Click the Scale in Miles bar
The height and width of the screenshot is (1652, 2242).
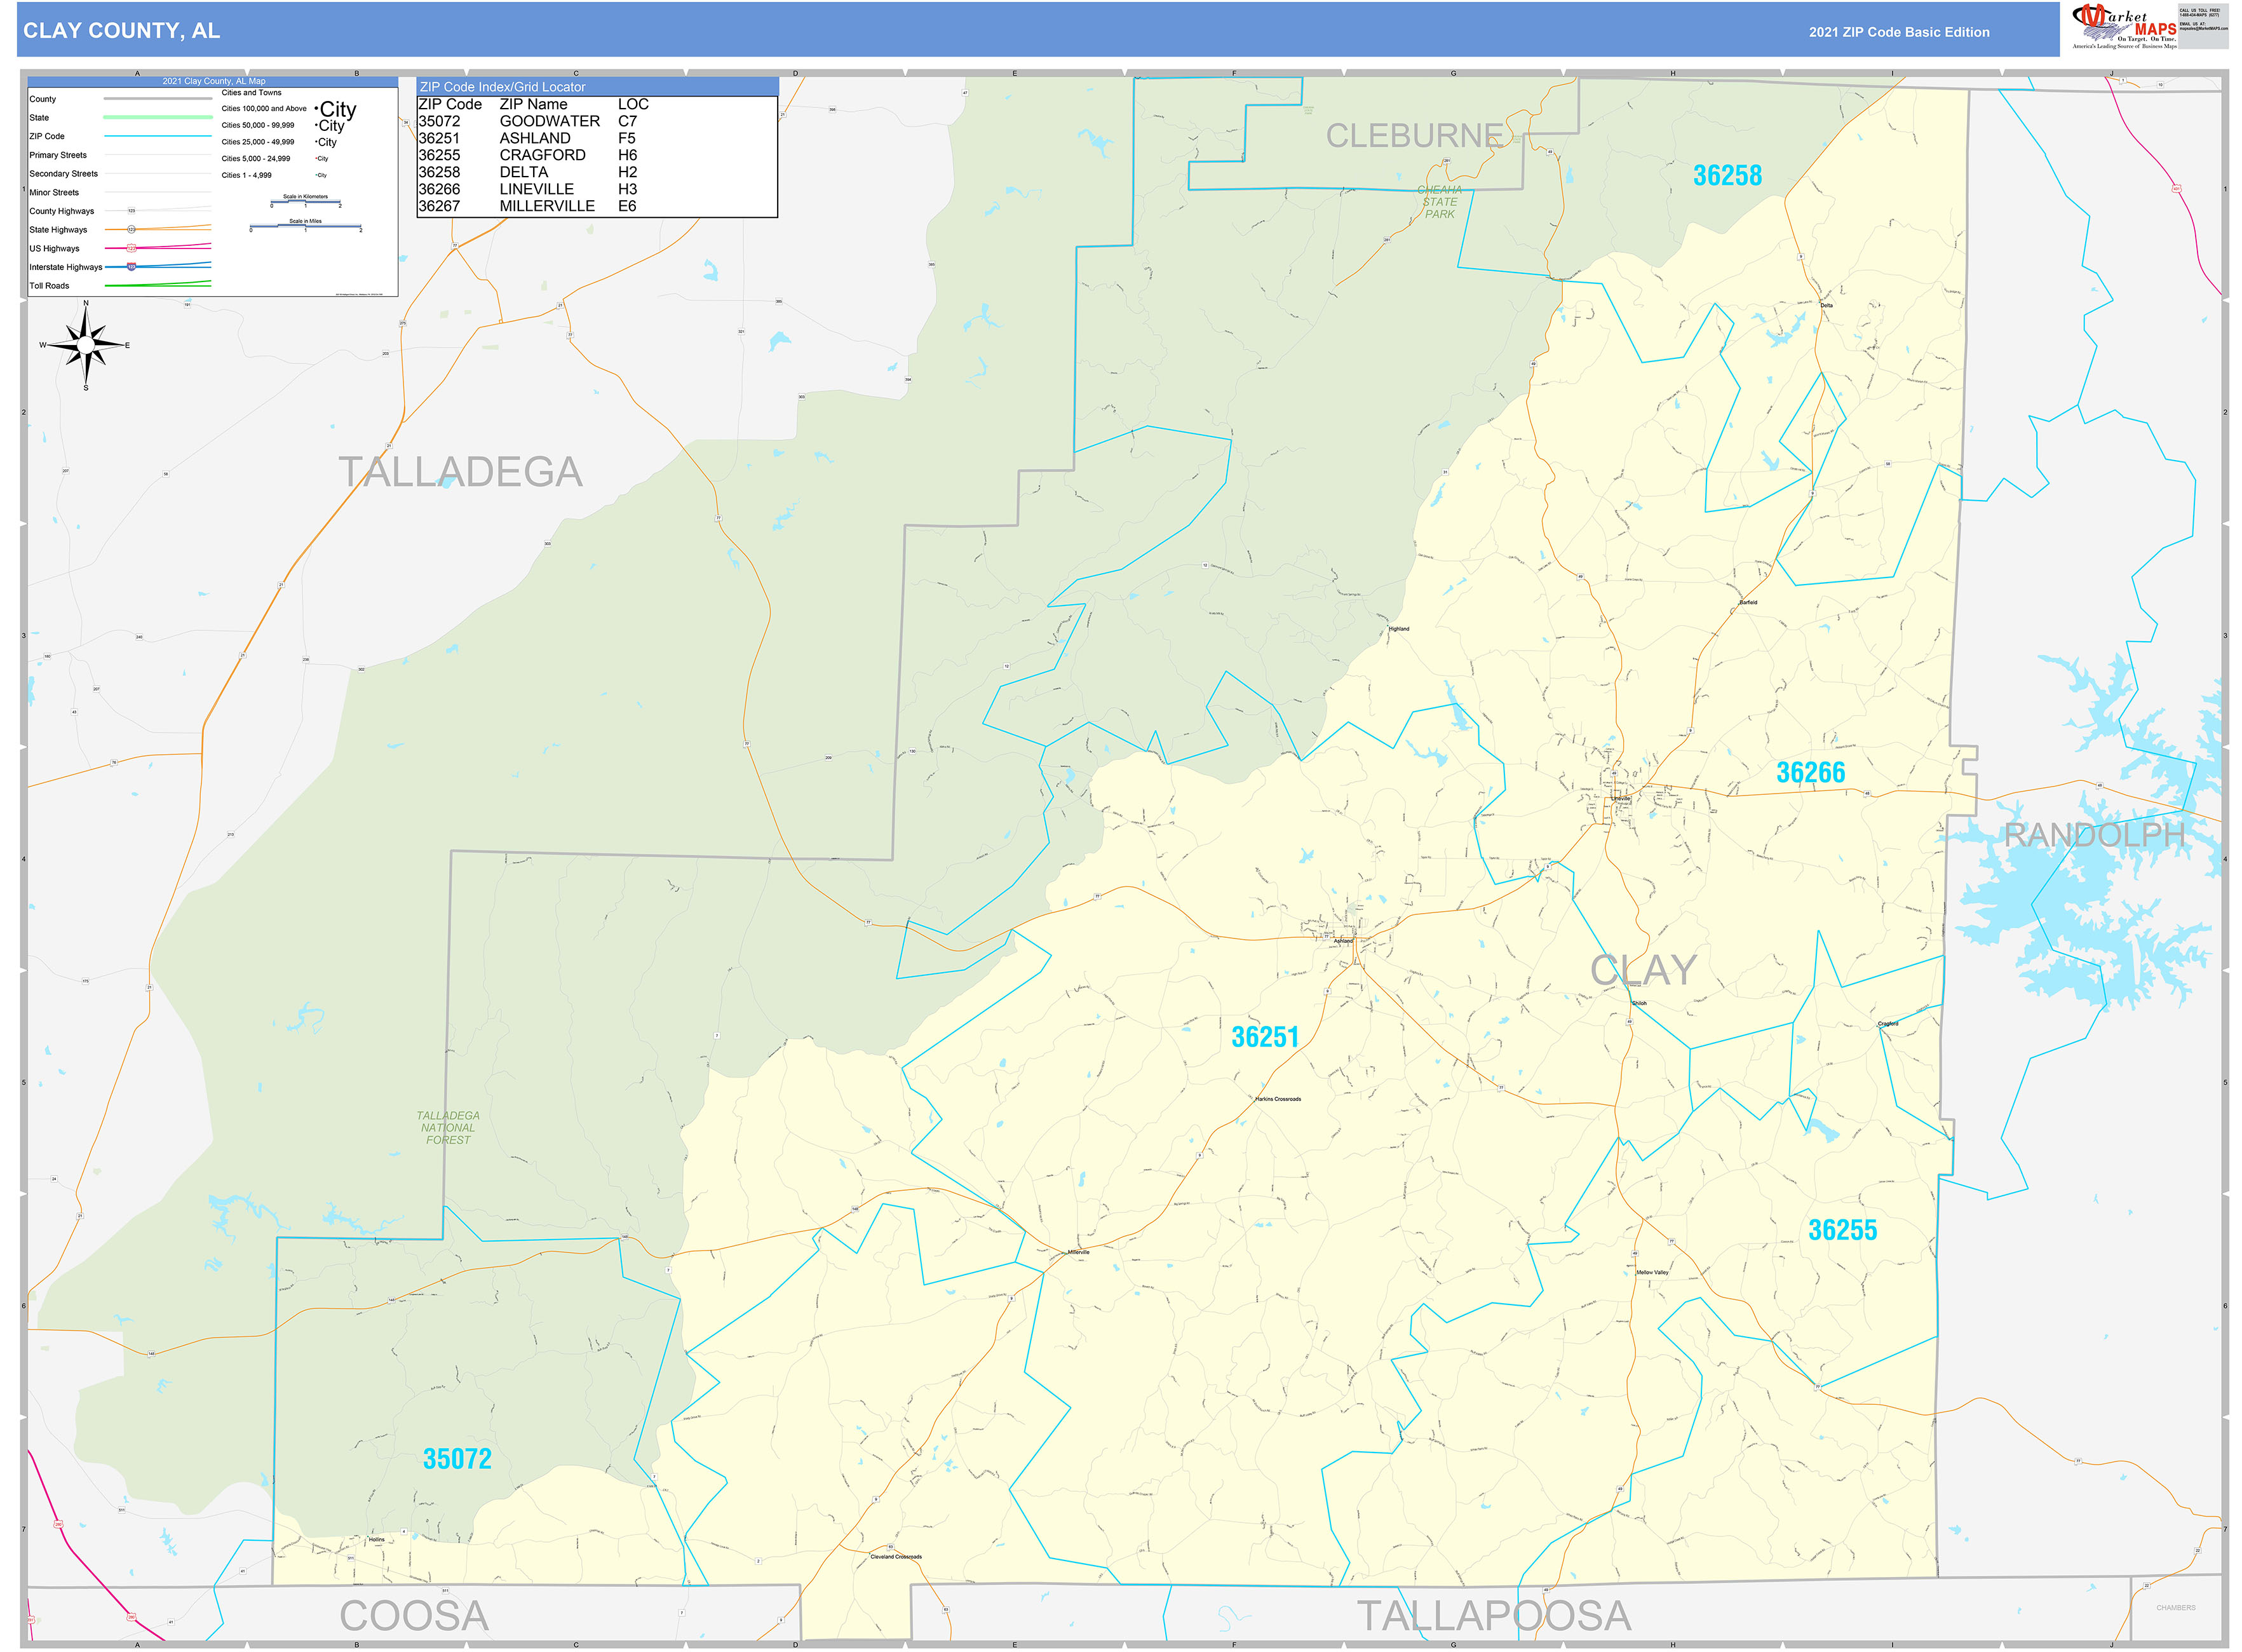306,228
